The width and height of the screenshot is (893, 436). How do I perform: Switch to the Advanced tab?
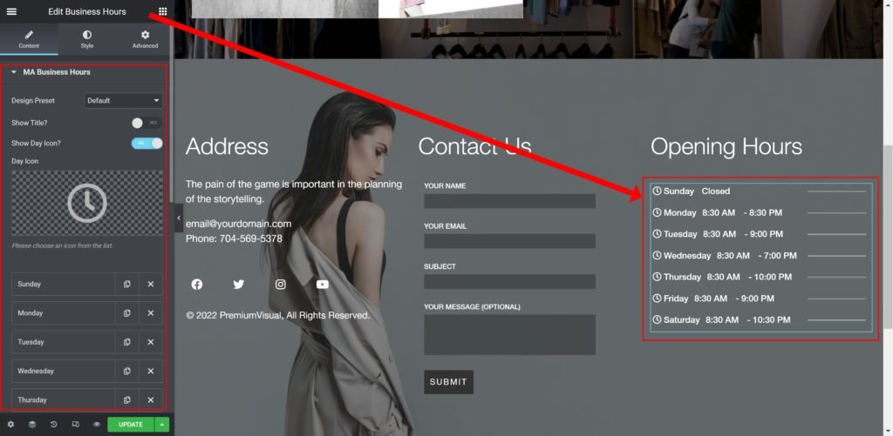click(146, 39)
